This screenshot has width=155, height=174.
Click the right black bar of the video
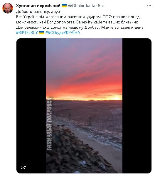(137, 106)
